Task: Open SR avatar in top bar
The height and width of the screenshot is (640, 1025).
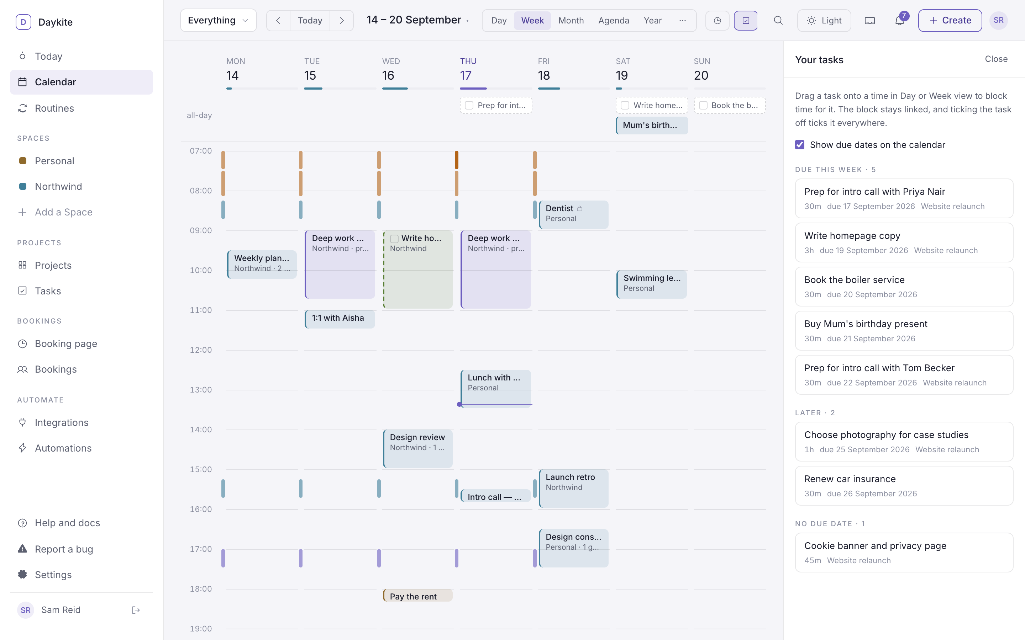Action: coord(998,20)
